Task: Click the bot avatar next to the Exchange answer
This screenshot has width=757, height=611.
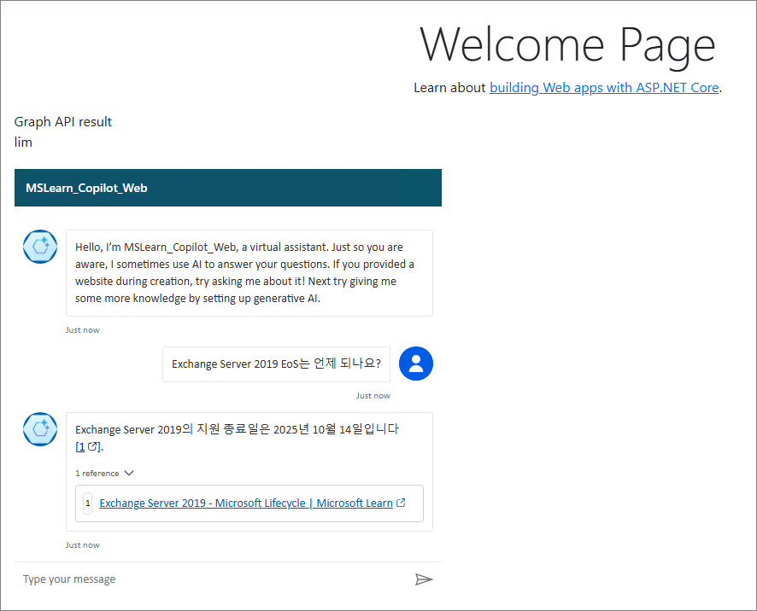Action: (40, 429)
